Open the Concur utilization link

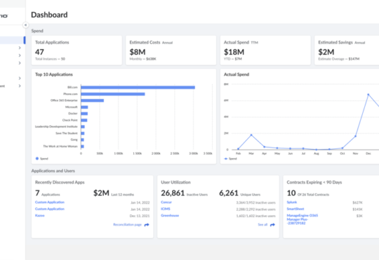click(166, 202)
